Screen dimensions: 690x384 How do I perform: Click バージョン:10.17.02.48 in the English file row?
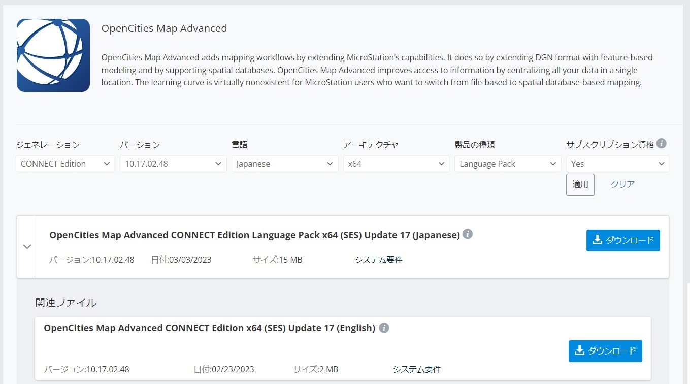point(86,369)
